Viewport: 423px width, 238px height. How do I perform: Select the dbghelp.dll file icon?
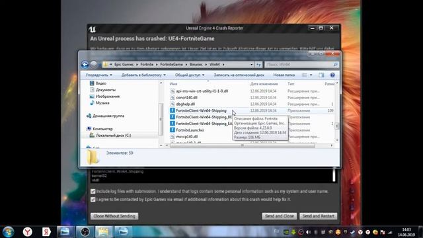click(x=173, y=104)
